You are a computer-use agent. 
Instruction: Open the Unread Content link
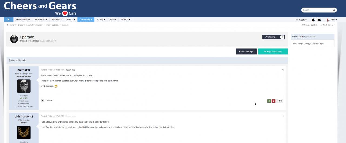(310, 25)
